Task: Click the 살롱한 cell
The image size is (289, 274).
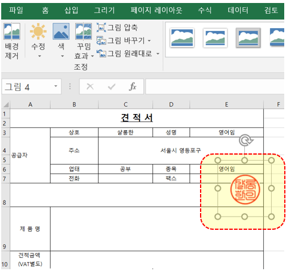Action: (125, 133)
